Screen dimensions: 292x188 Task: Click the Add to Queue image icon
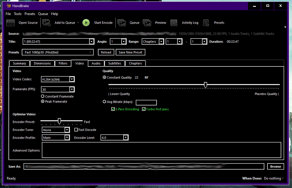(x=46, y=23)
